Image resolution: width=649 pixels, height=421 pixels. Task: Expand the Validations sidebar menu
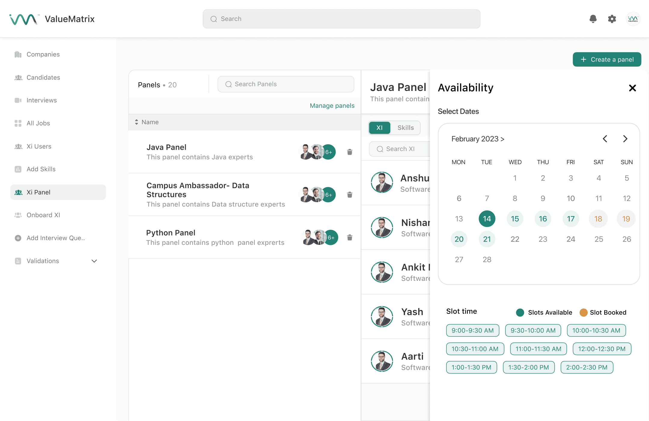tap(94, 261)
